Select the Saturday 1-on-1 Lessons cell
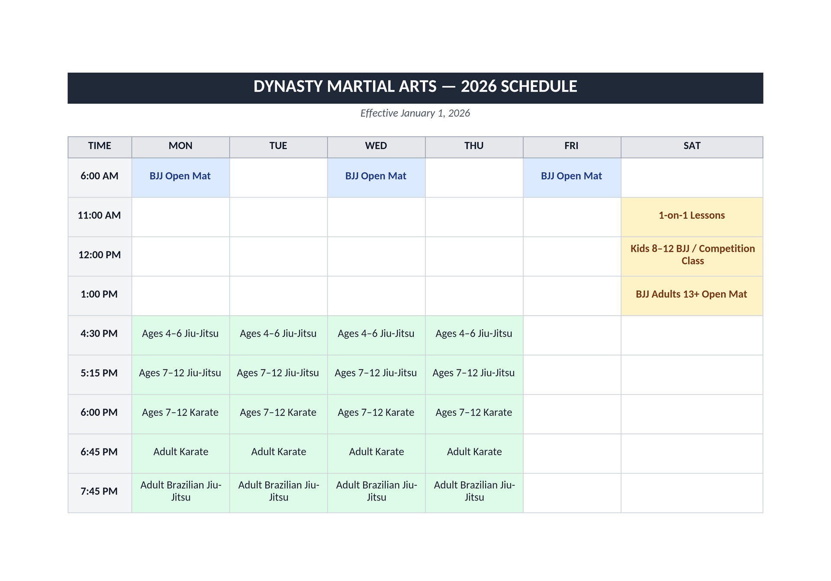 692,217
